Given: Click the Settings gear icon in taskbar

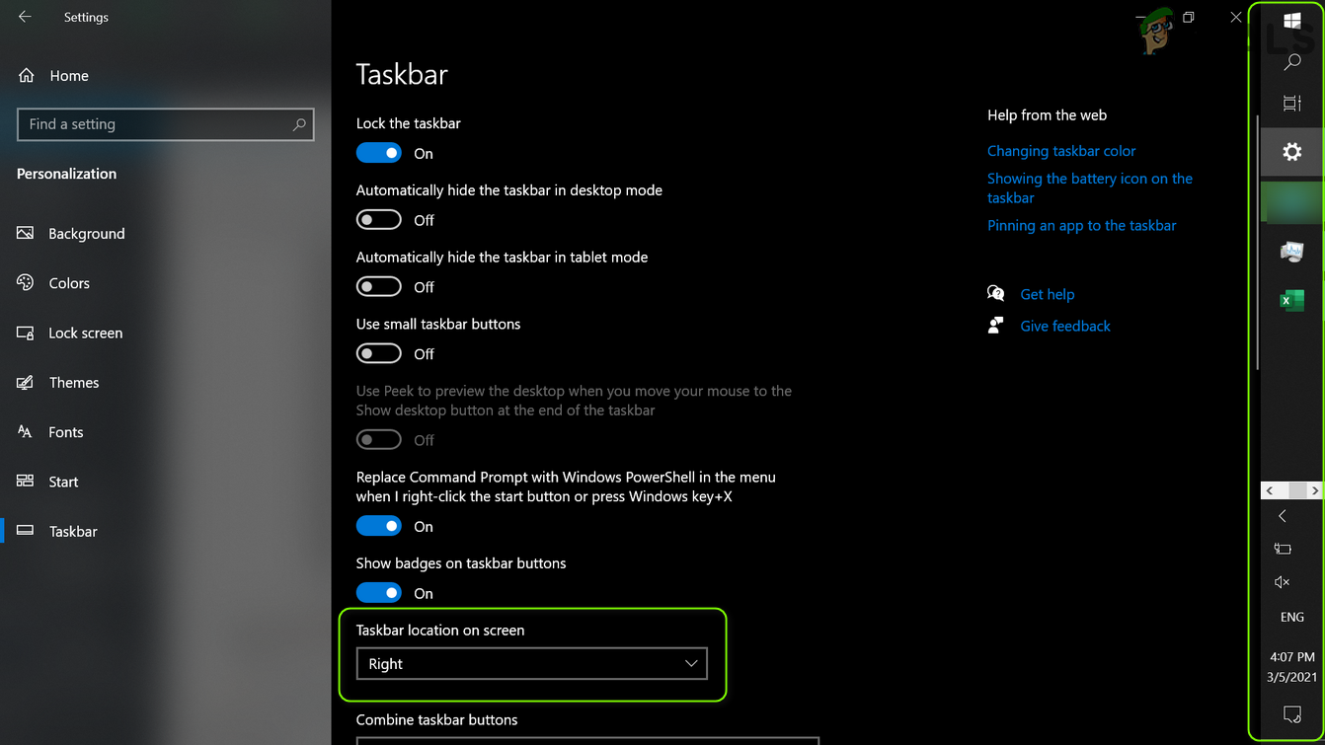Looking at the screenshot, I should [1291, 152].
